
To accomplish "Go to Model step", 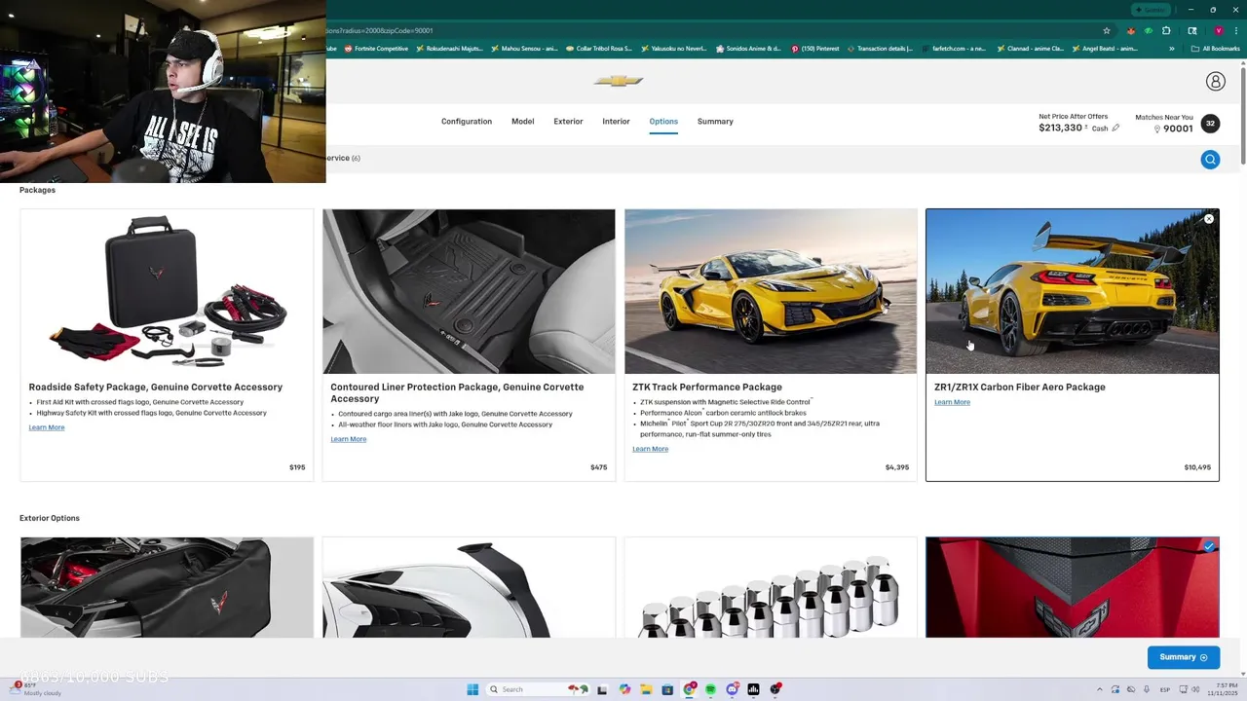I will pyautogui.click(x=523, y=122).
